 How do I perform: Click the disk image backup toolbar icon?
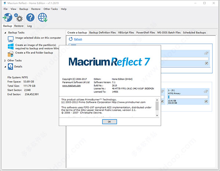[x=7, y=17]
